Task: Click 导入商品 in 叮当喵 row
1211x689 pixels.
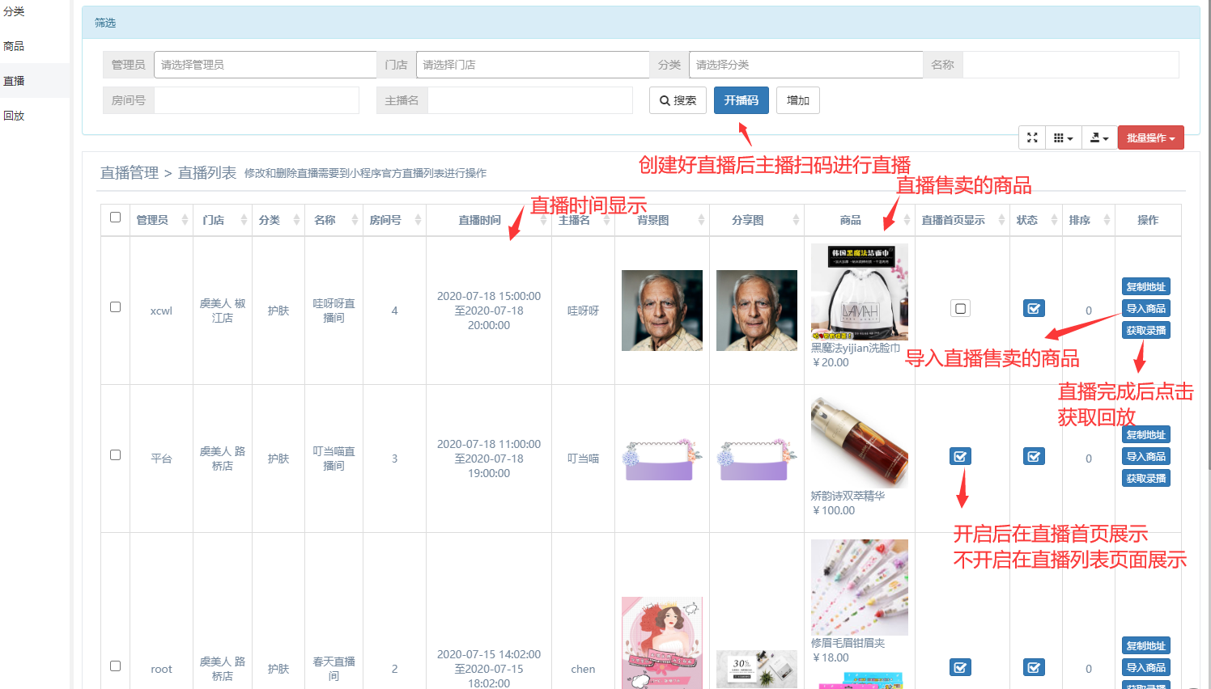Action: click(1146, 456)
